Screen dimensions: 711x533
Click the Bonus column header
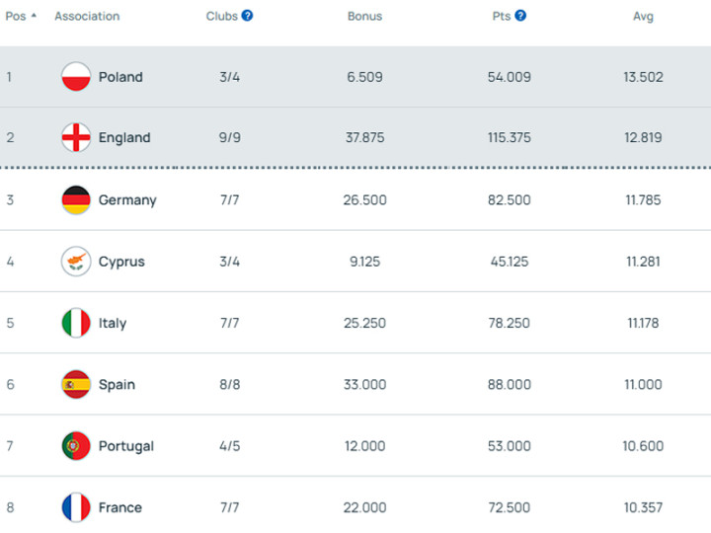[x=364, y=17]
